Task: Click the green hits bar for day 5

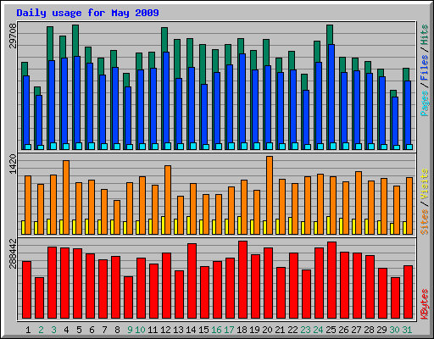Action: [75, 40]
